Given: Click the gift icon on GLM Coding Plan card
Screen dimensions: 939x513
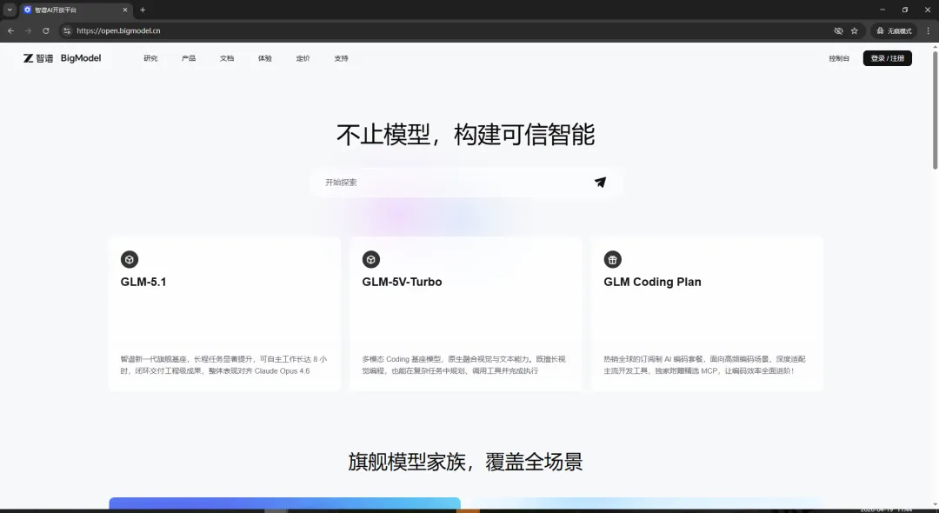Looking at the screenshot, I should [612, 259].
